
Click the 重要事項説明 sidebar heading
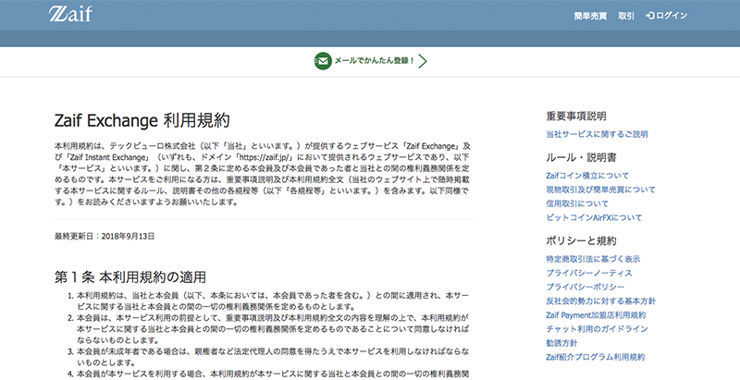point(576,116)
